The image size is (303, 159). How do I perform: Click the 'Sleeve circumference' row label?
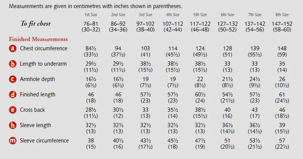coord(44,141)
